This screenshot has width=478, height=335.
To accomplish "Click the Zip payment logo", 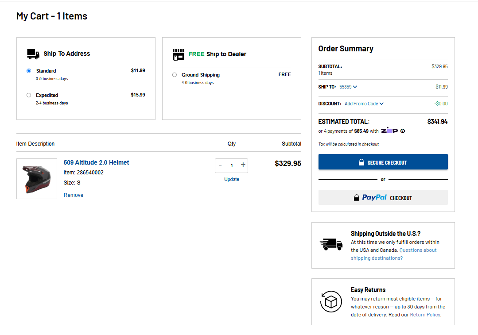I will click(389, 131).
